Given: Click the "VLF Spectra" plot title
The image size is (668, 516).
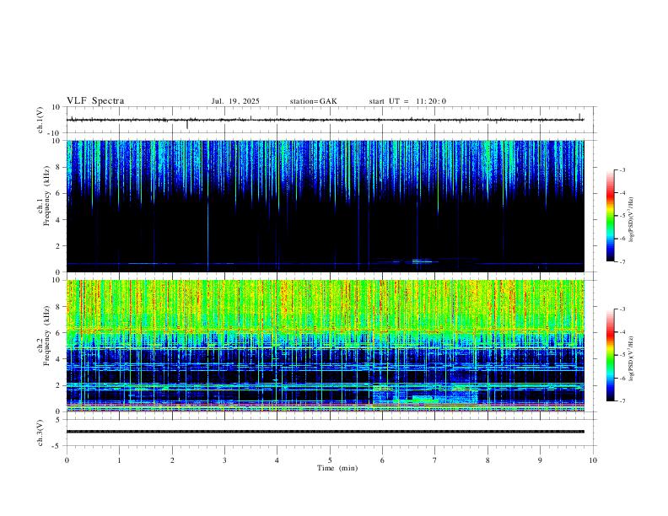Looking at the screenshot, I should [x=95, y=101].
